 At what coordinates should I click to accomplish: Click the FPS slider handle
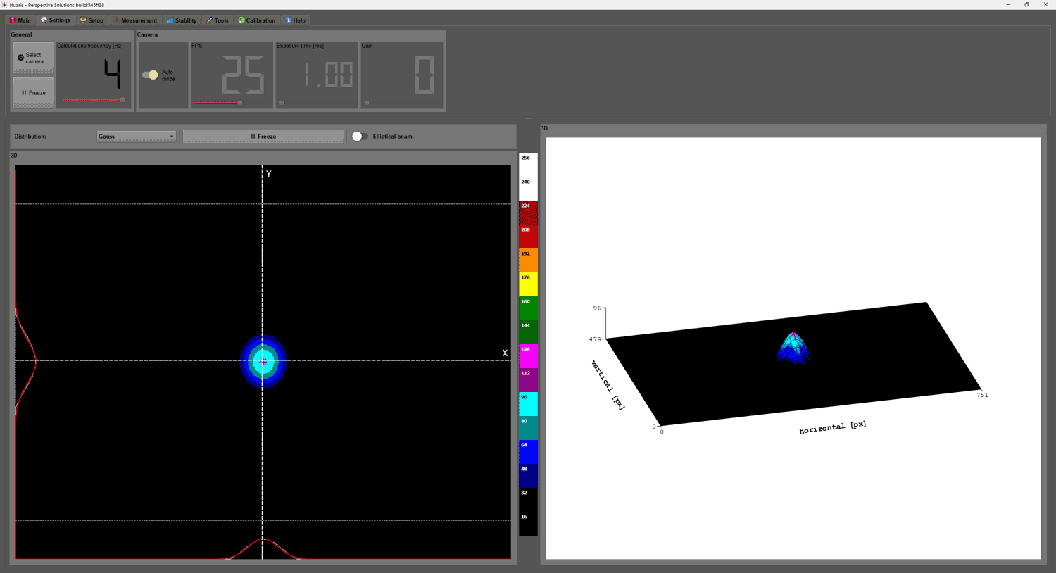point(240,103)
